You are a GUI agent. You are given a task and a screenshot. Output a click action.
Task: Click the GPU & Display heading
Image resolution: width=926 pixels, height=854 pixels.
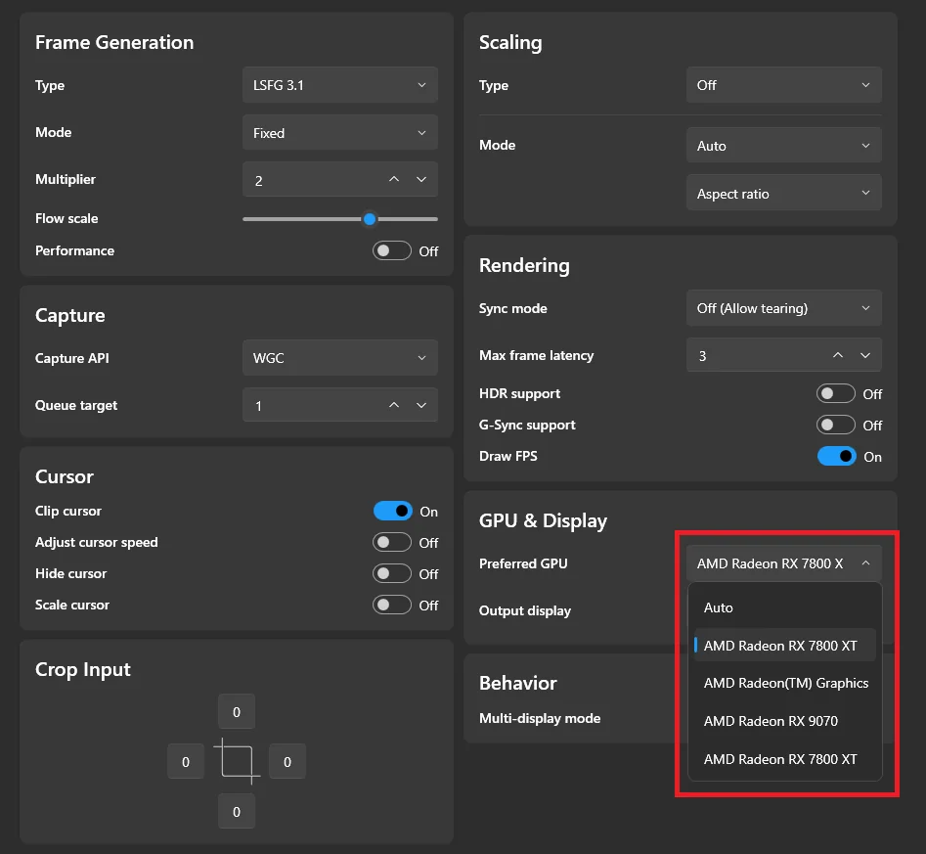pyautogui.click(x=543, y=520)
